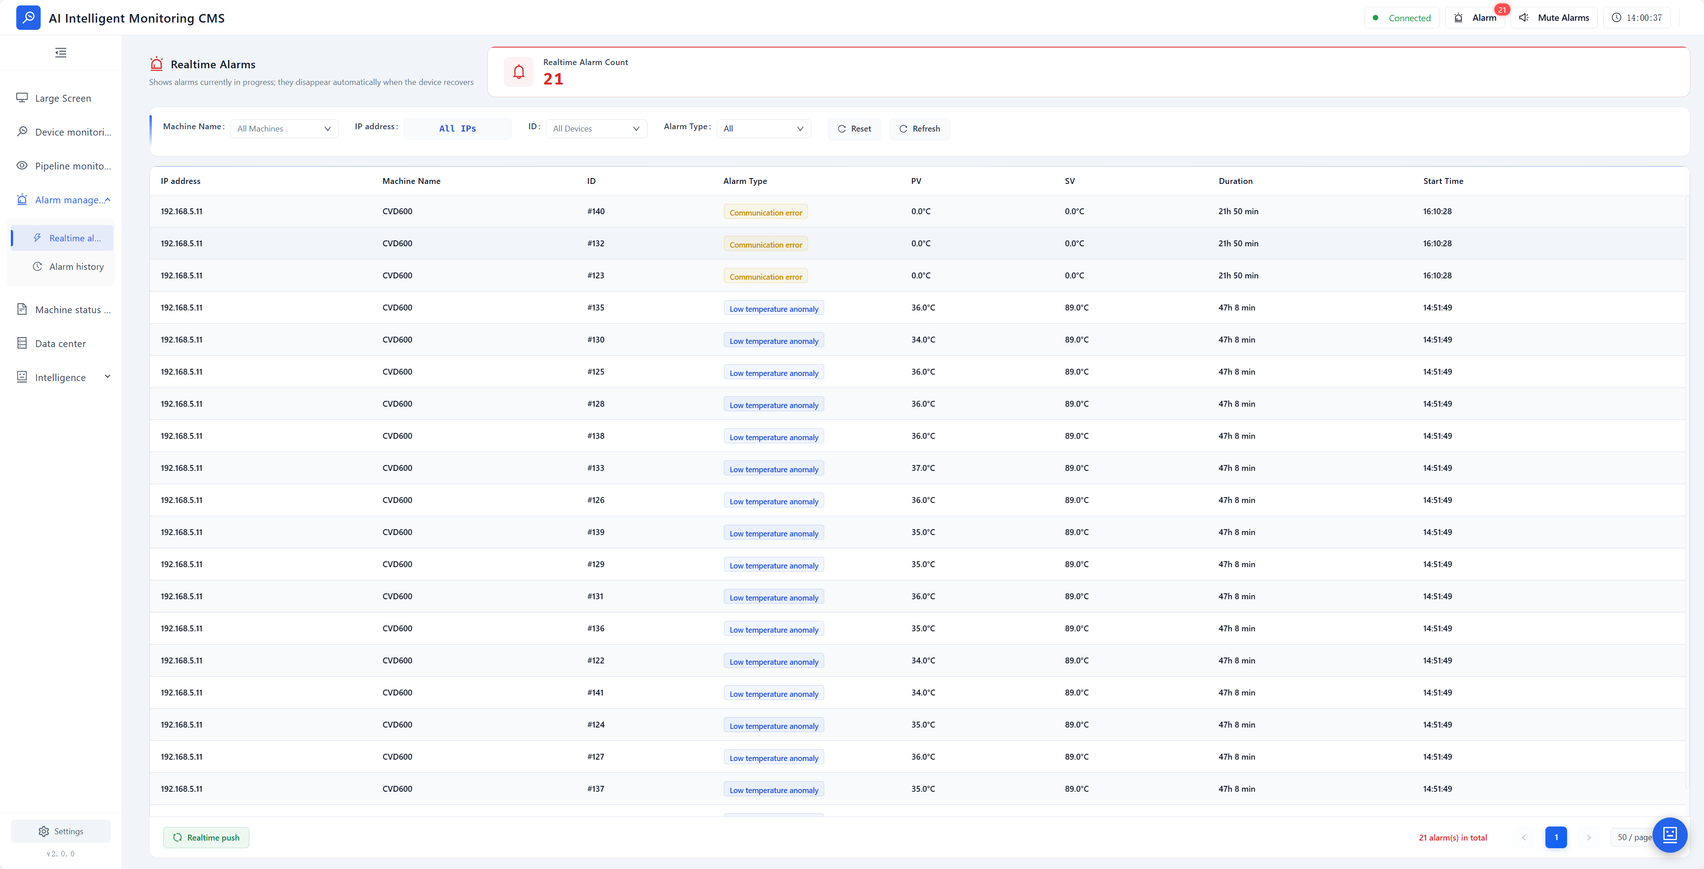Image resolution: width=1704 pixels, height=869 pixels.
Task: Click the ID cell #126
Action: (x=596, y=500)
